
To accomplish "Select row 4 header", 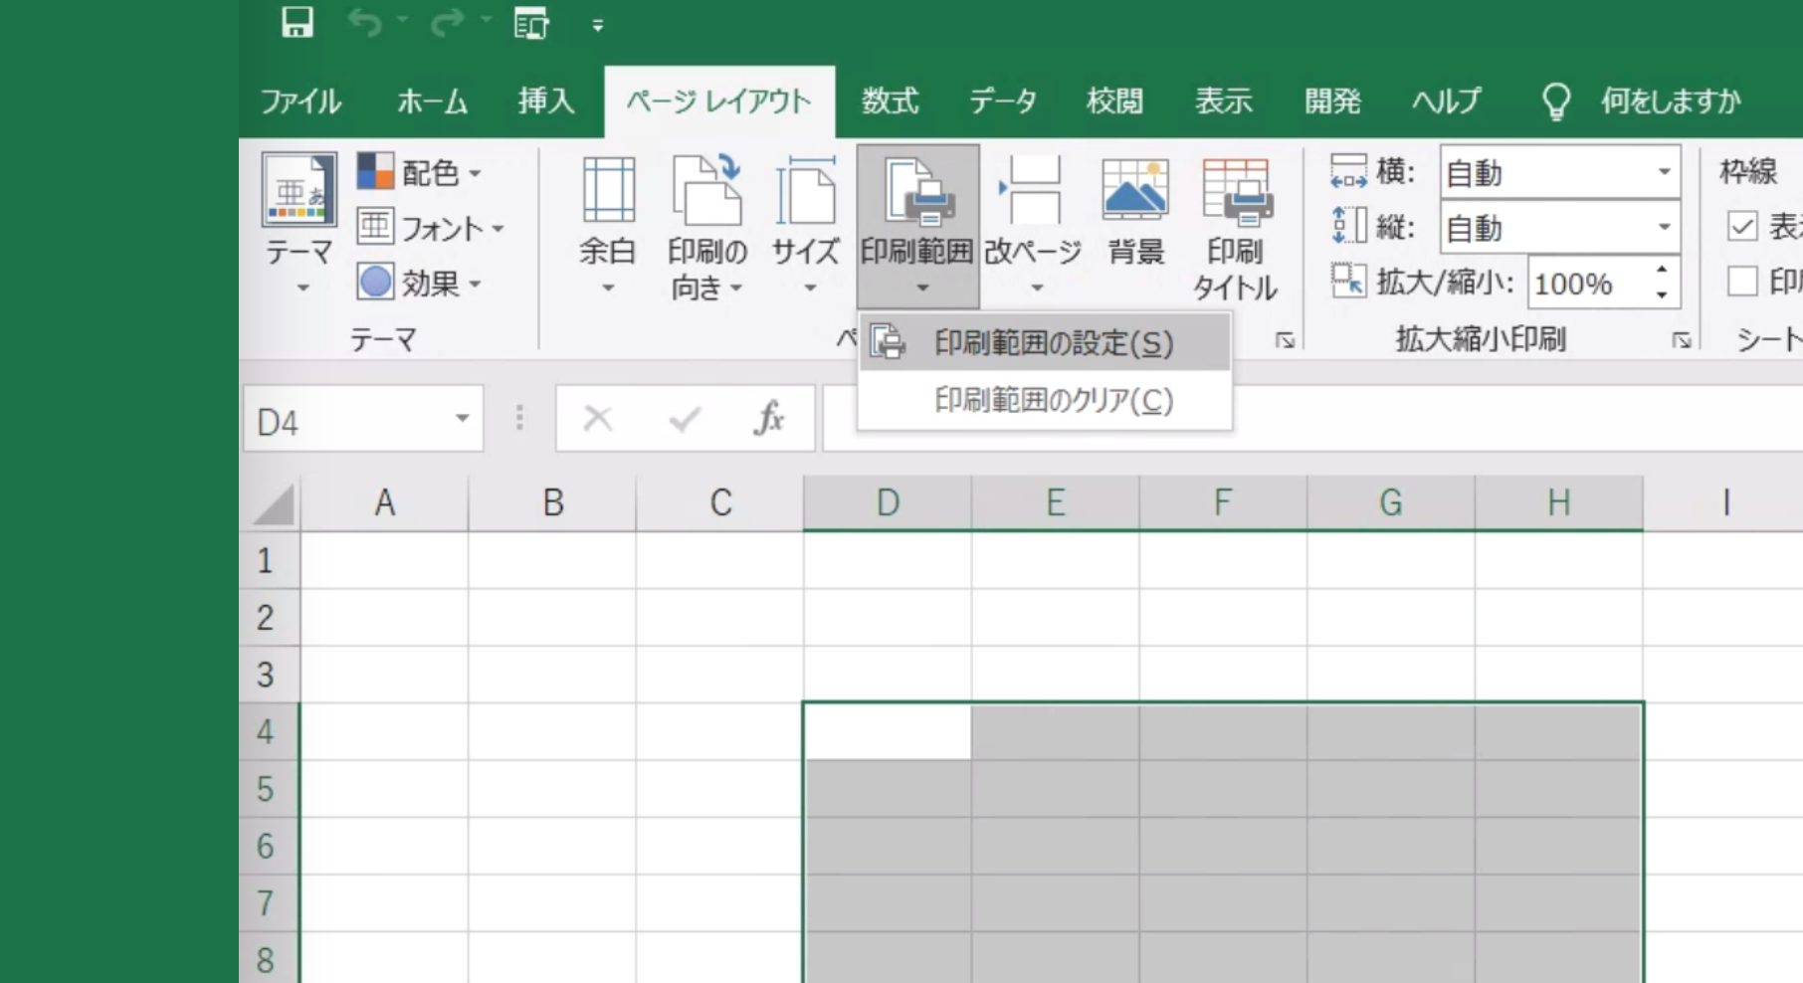I will (269, 731).
